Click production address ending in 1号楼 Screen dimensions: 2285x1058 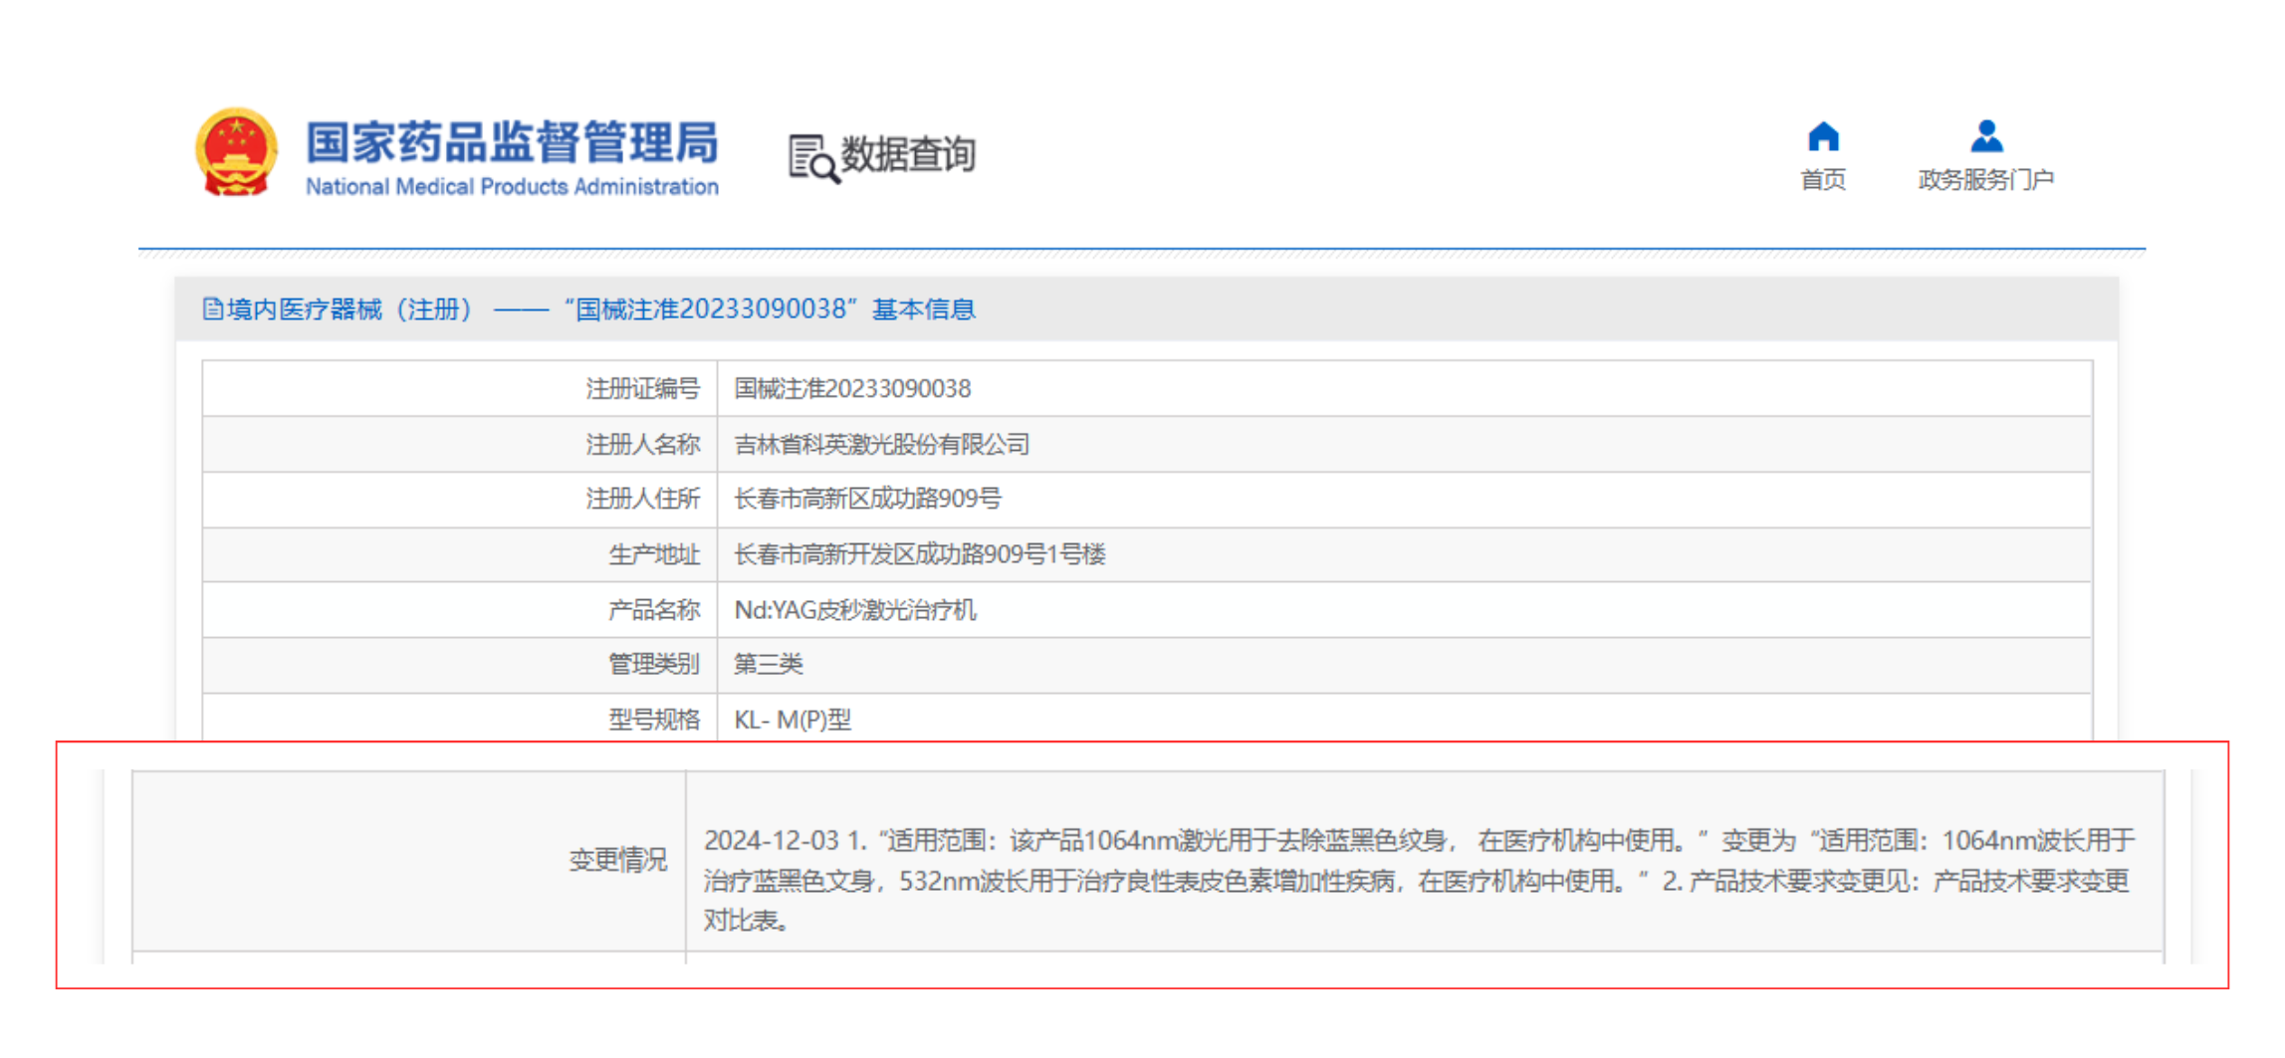pos(919,554)
